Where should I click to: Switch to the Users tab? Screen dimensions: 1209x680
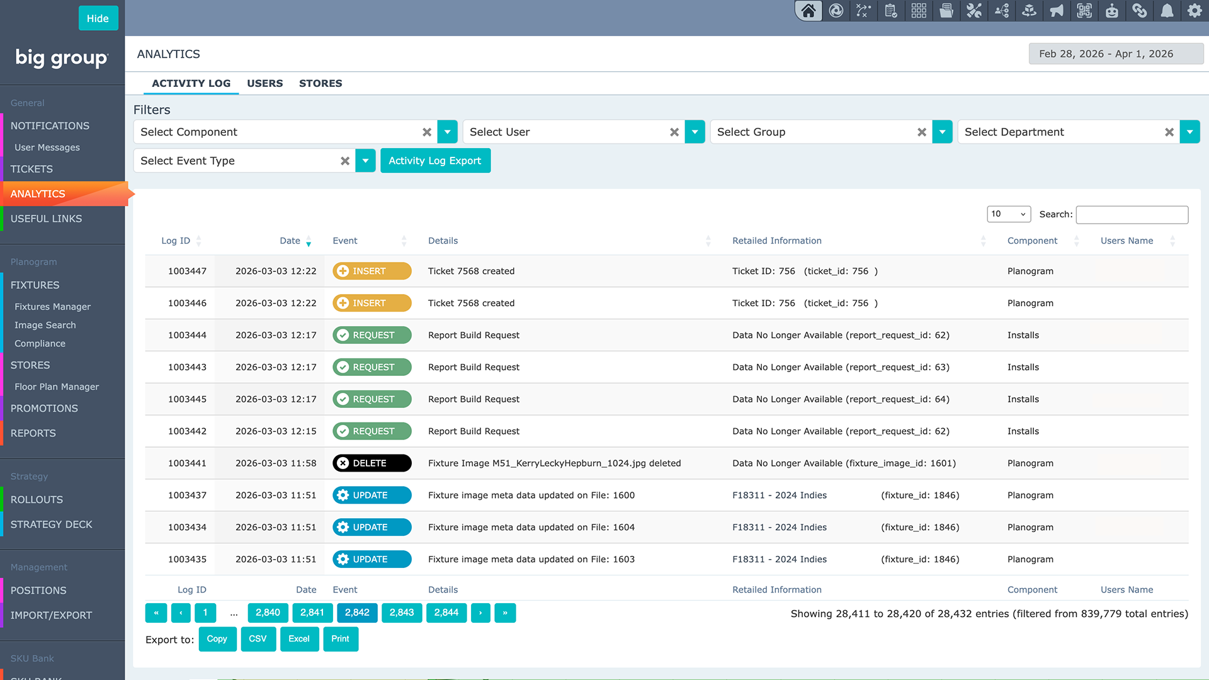pyautogui.click(x=265, y=83)
